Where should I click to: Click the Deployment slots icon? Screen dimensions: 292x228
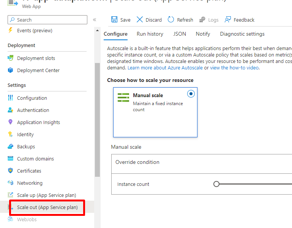(10, 58)
